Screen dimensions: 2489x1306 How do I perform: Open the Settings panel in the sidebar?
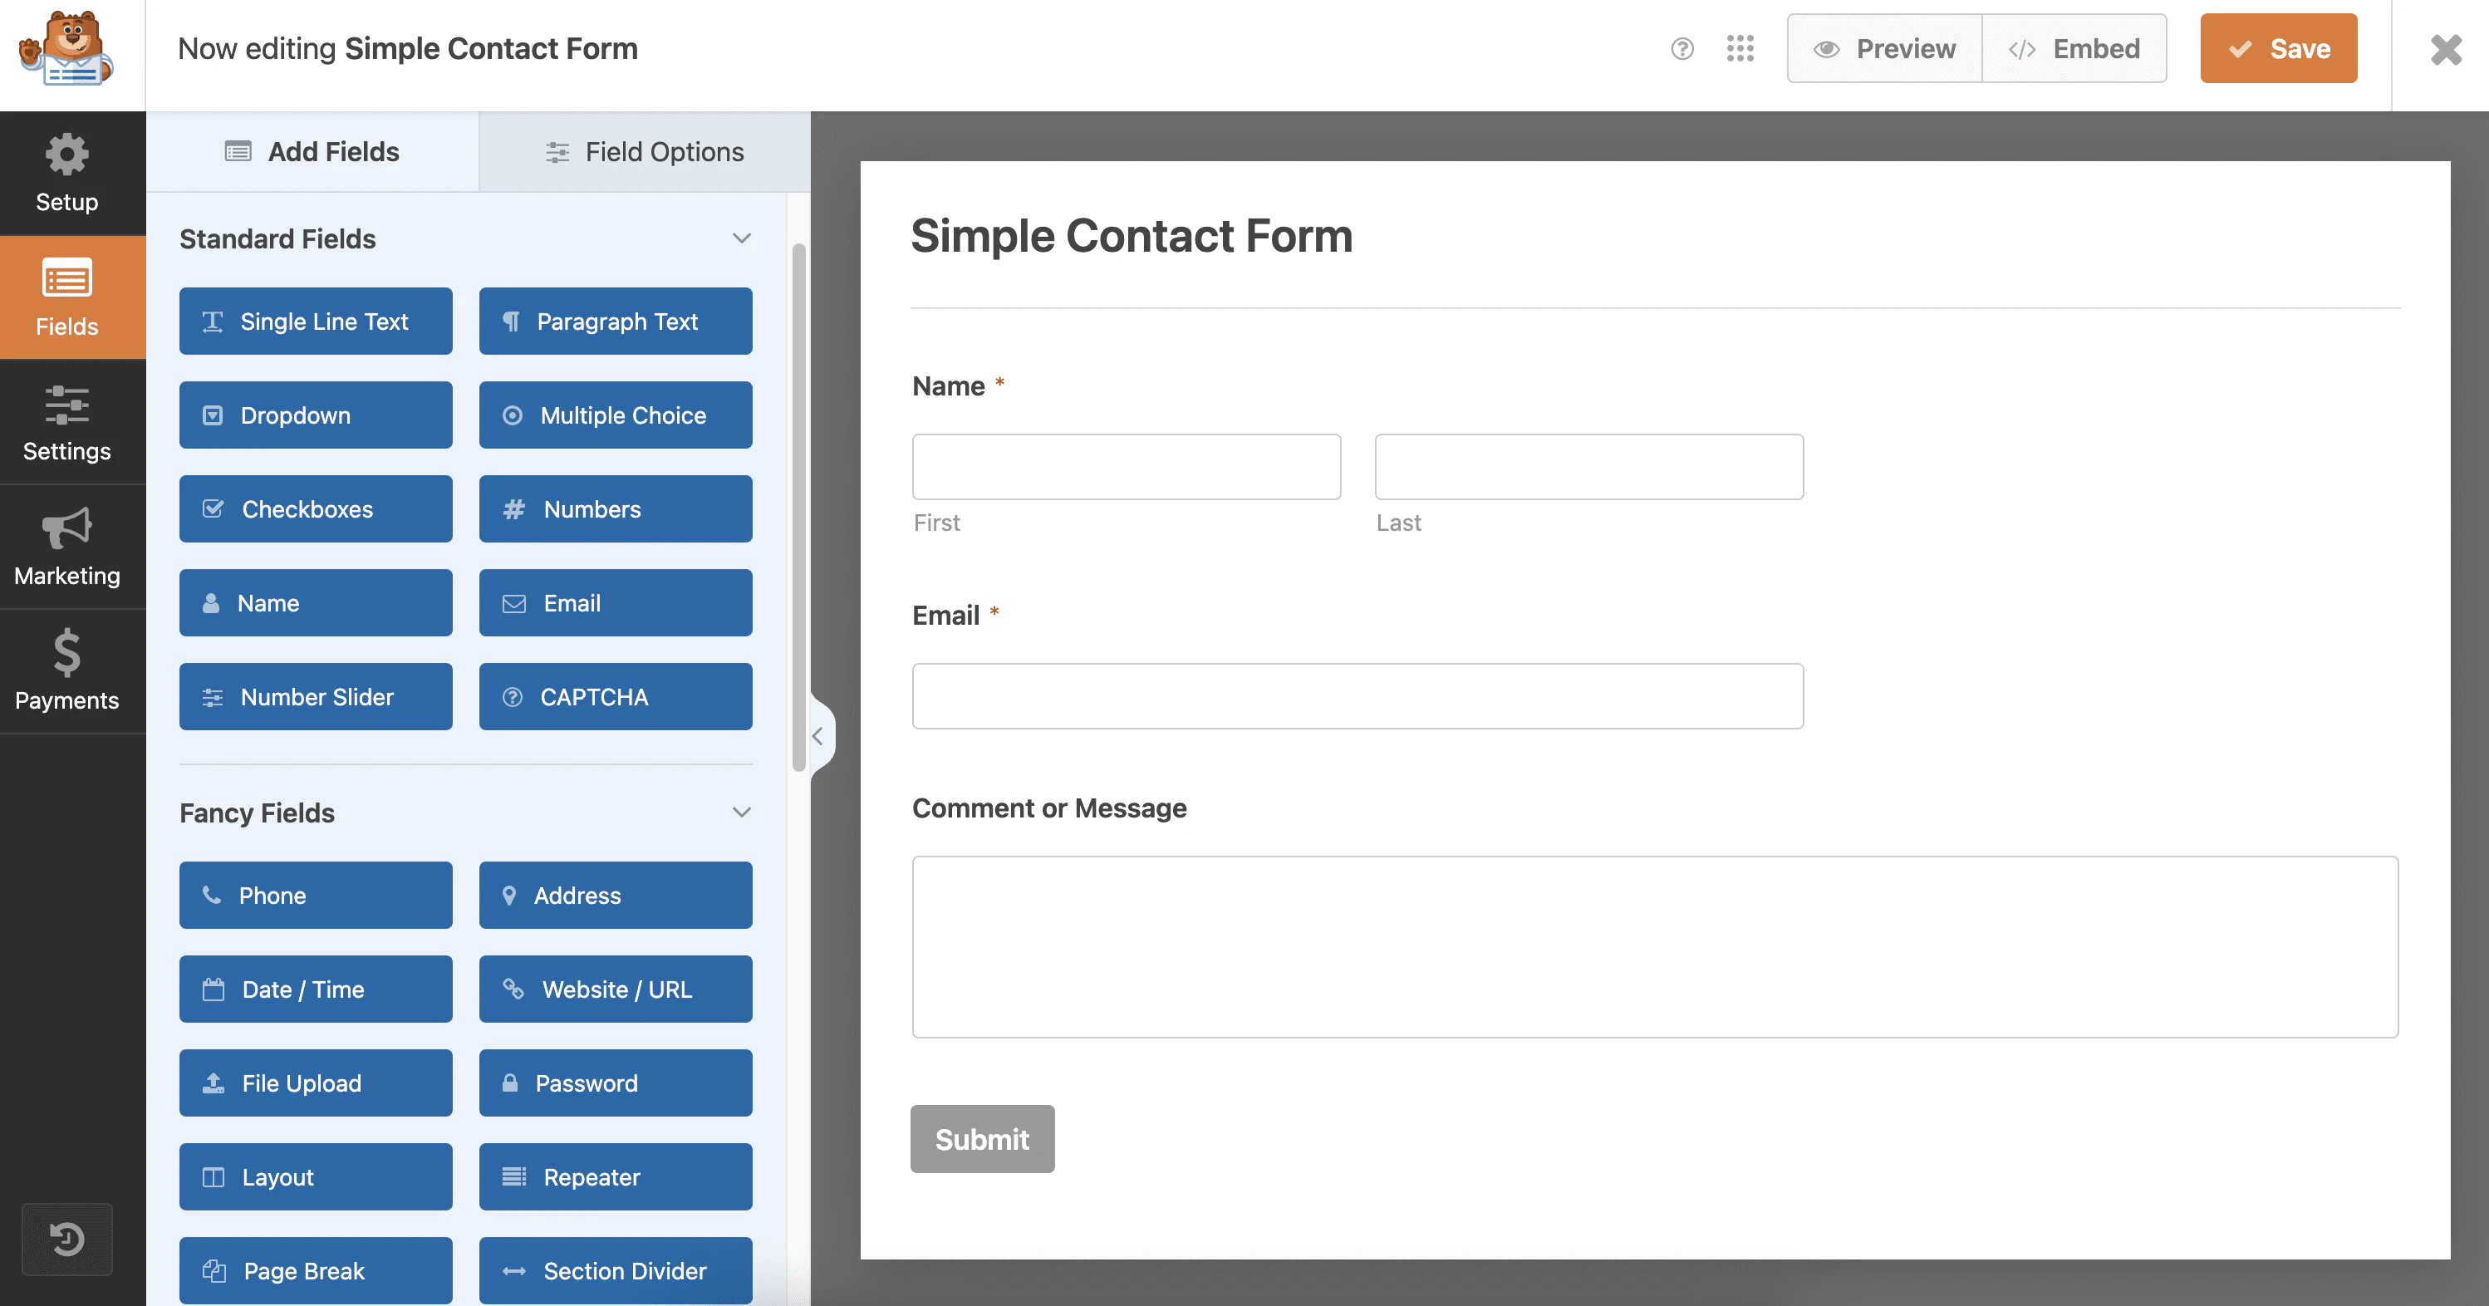(66, 423)
